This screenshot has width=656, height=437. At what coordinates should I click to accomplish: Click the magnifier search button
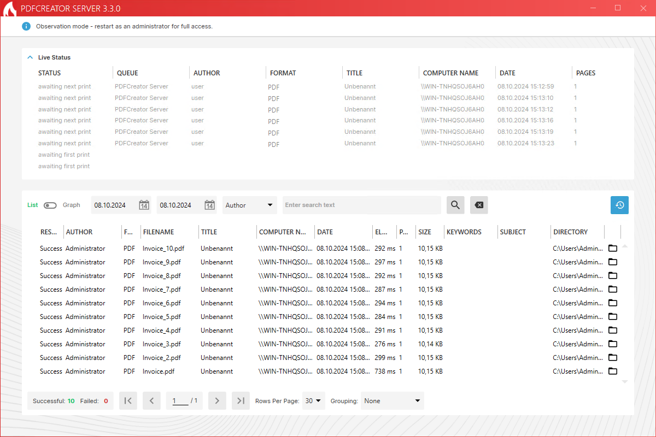pyautogui.click(x=455, y=205)
